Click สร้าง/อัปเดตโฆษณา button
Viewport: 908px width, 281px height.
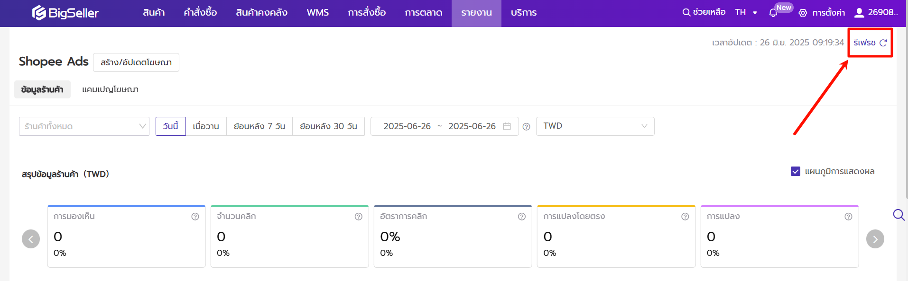(x=136, y=62)
